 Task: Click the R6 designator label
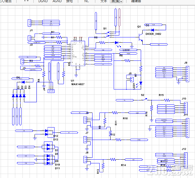[x=121, y=55]
